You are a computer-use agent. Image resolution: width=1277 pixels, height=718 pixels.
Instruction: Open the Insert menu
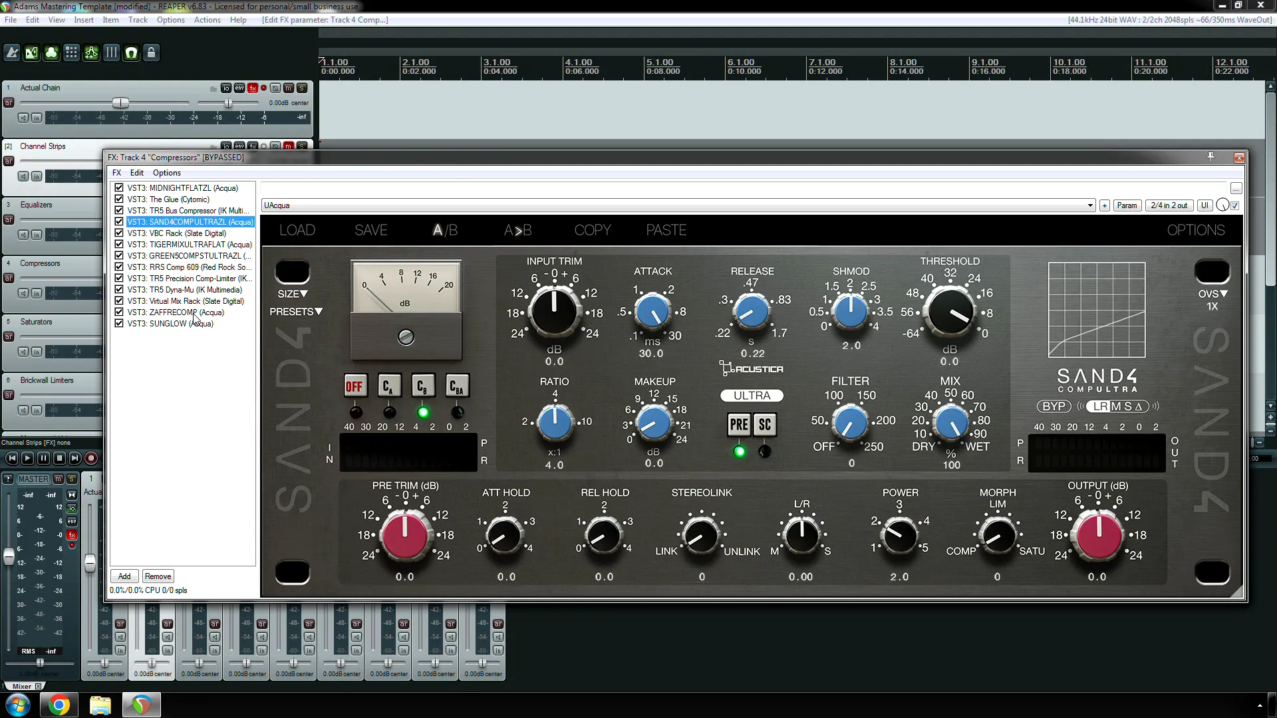(x=83, y=20)
